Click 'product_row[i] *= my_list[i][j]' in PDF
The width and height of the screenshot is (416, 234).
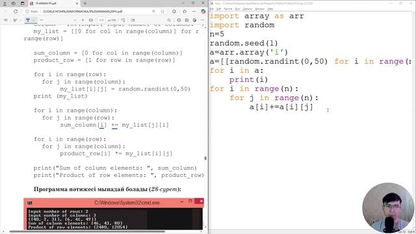click(116, 153)
